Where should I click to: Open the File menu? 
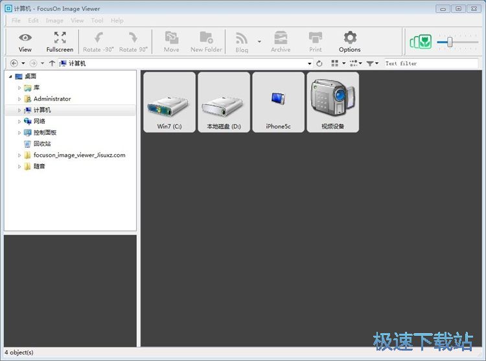click(16, 21)
